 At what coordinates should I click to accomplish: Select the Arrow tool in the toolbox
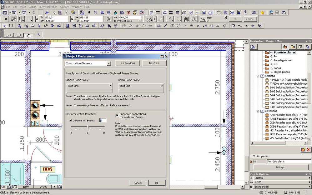pos(4,26)
